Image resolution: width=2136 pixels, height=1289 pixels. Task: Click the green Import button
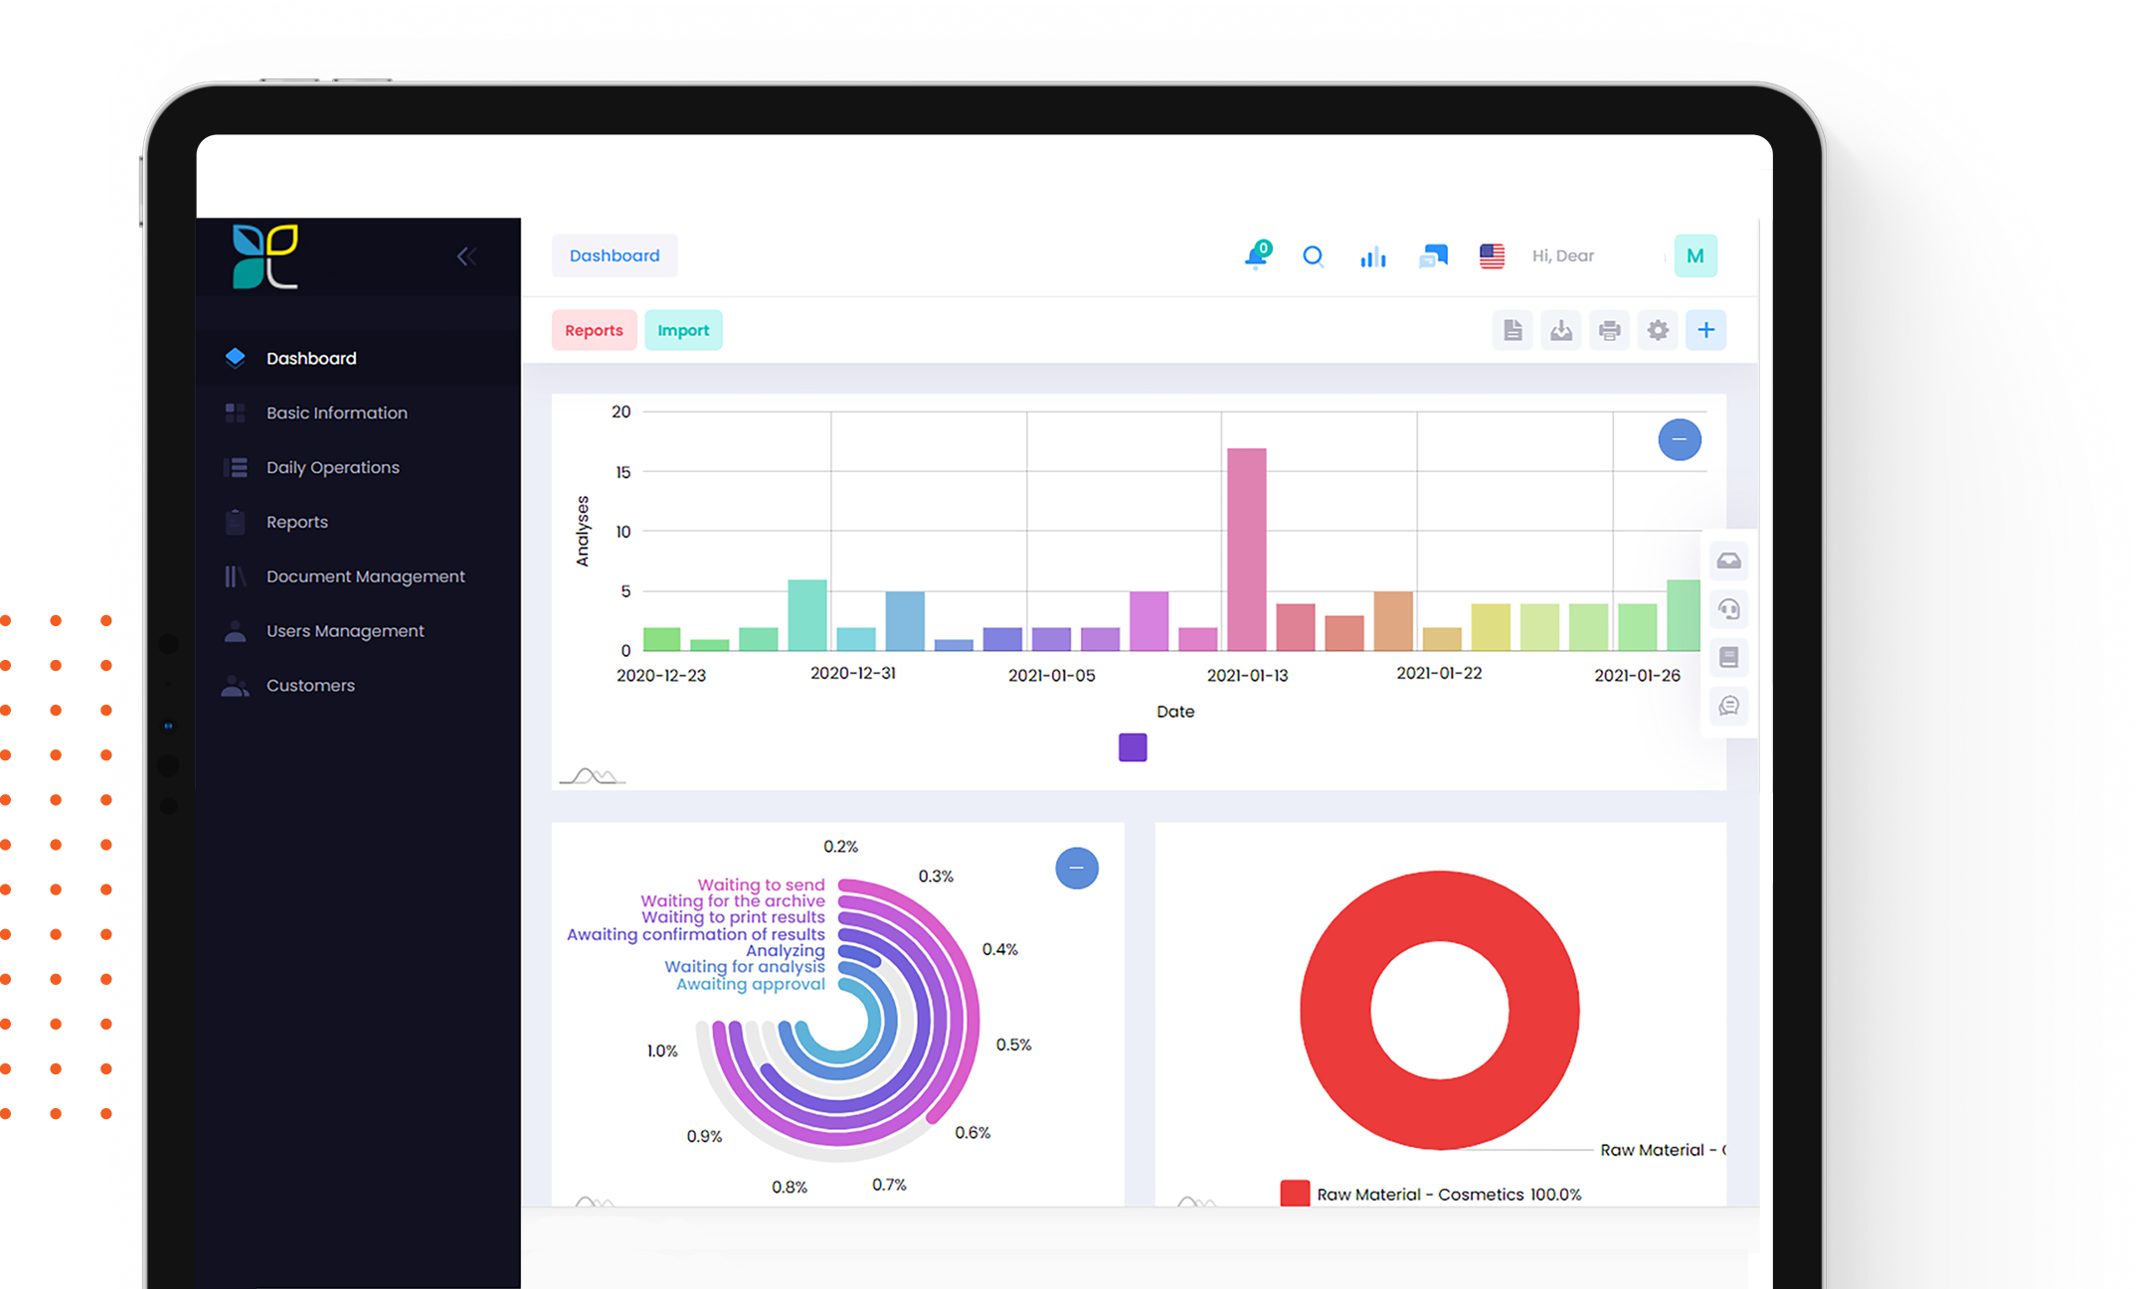click(683, 330)
